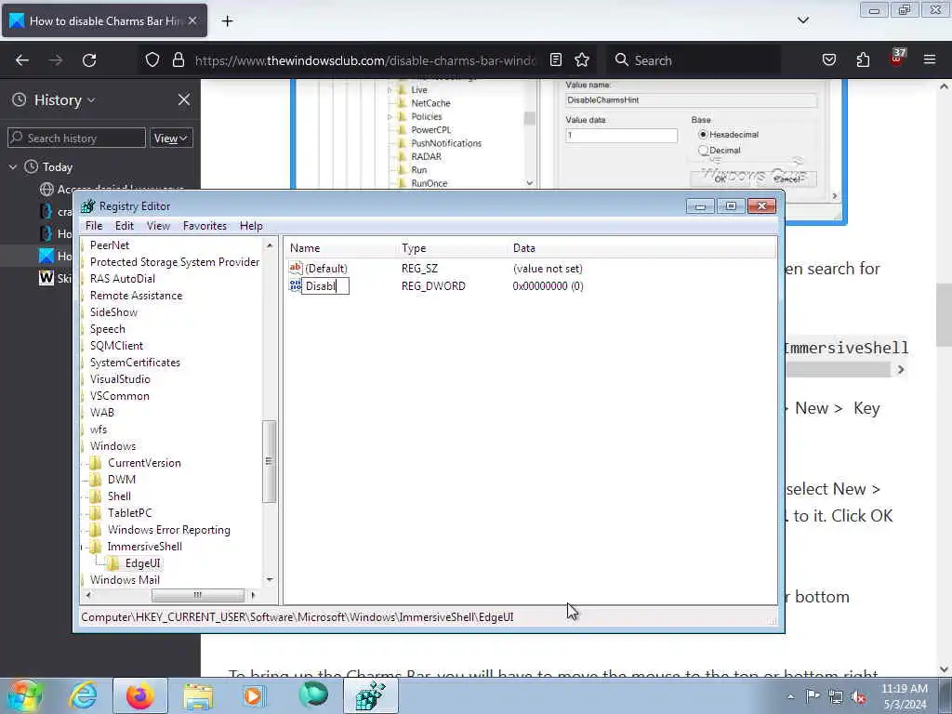952x714 pixels.
Task: Select the (Default) registry value
Action: (326, 269)
